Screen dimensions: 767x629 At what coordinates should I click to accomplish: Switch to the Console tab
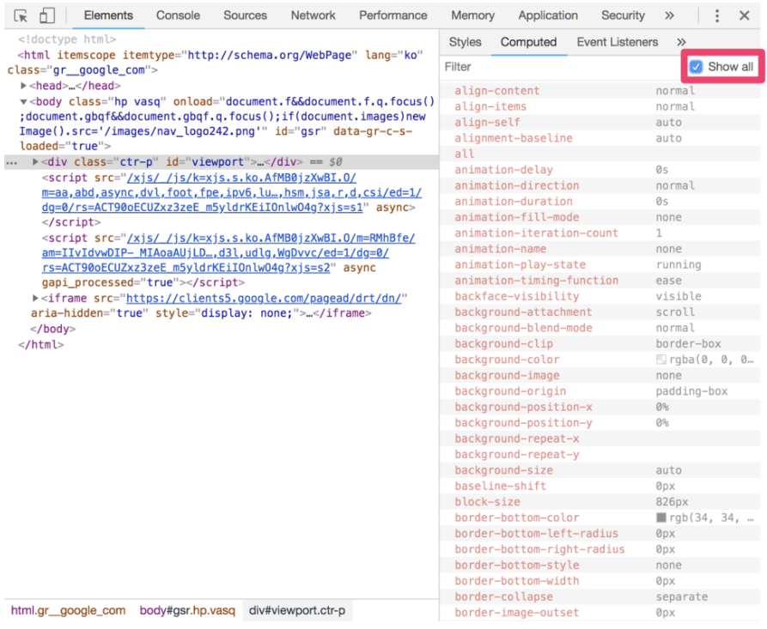click(178, 15)
